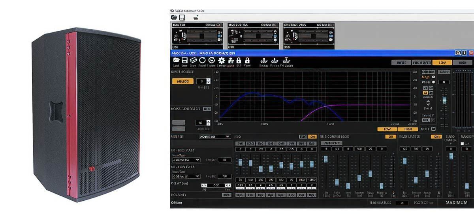Click the open-folder icon in top main toolbar

(174, 18)
